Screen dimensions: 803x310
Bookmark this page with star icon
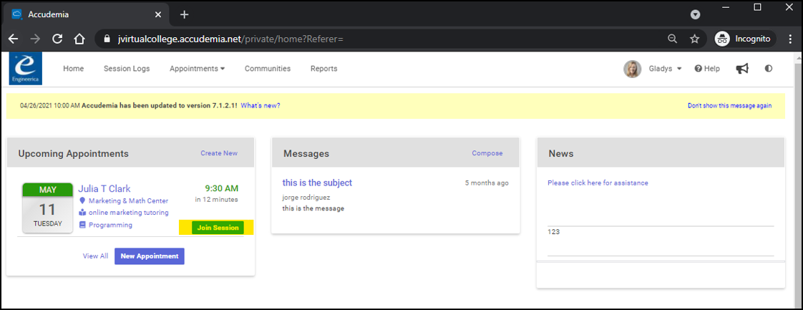pos(694,39)
